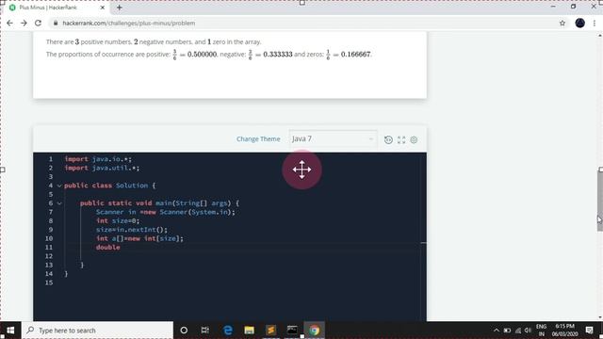Image resolution: width=603 pixels, height=339 pixels.
Task: Collapse the main method fold arrow
Action: click(x=59, y=203)
